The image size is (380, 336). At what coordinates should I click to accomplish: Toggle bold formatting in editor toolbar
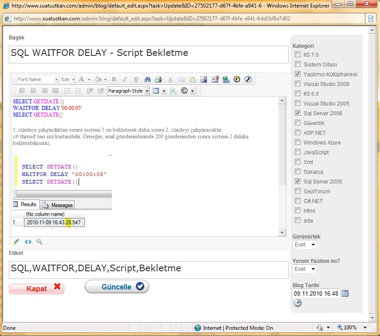(114, 79)
